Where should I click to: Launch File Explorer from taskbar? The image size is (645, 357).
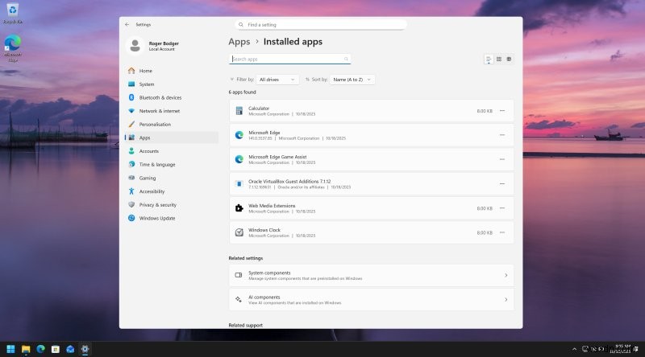[26, 349]
